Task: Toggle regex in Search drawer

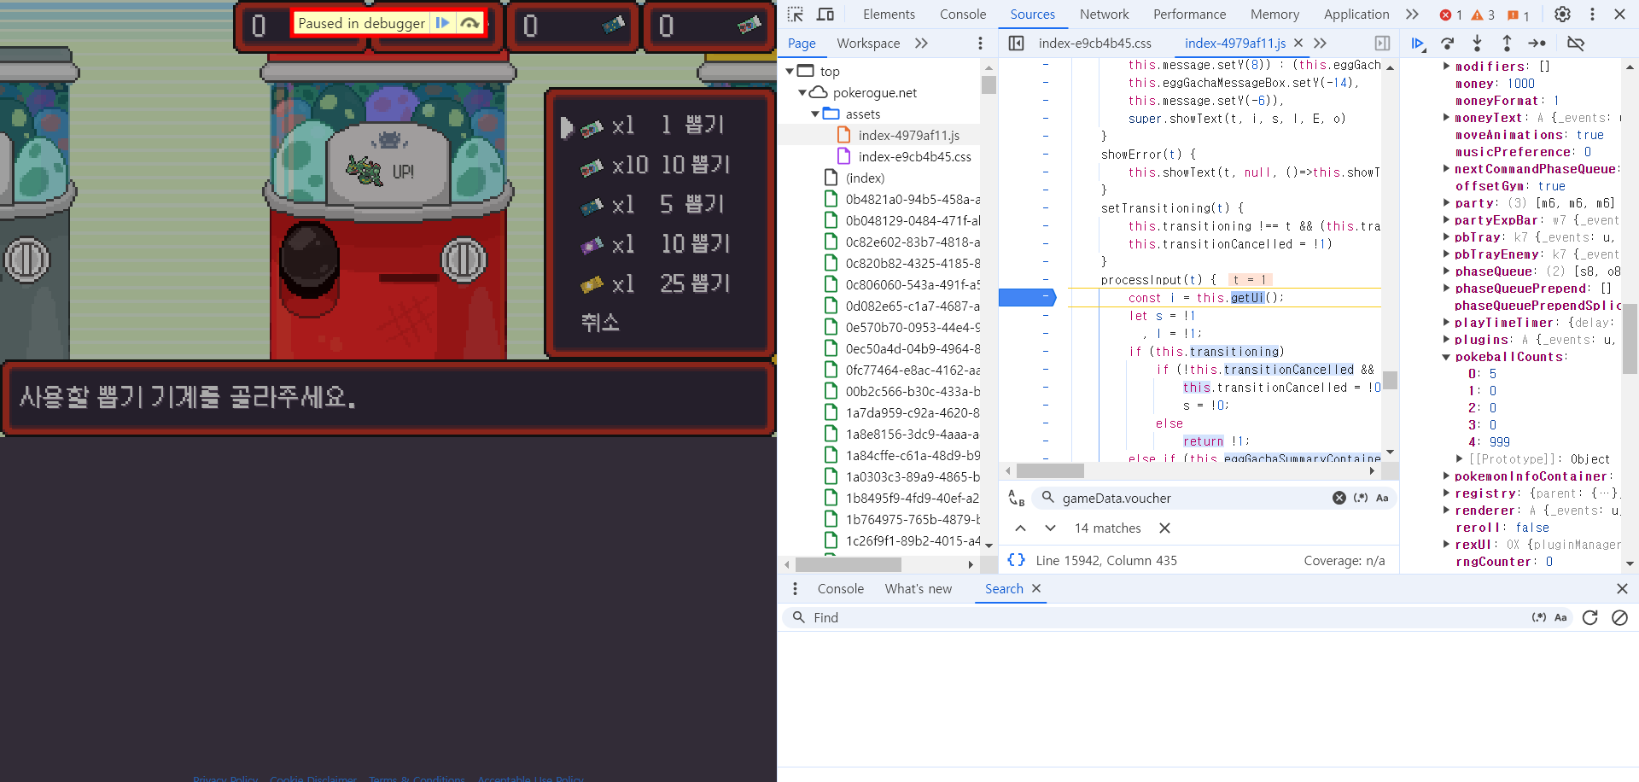Action: tap(1539, 618)
